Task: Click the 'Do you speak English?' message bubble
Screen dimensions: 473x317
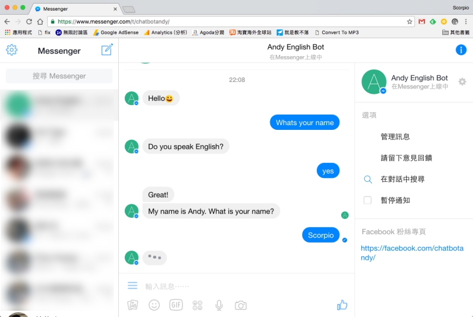Action: [x=186, y=146]
